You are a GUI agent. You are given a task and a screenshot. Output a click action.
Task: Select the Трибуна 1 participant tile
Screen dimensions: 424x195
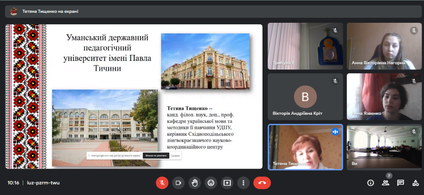click(305, 46)
